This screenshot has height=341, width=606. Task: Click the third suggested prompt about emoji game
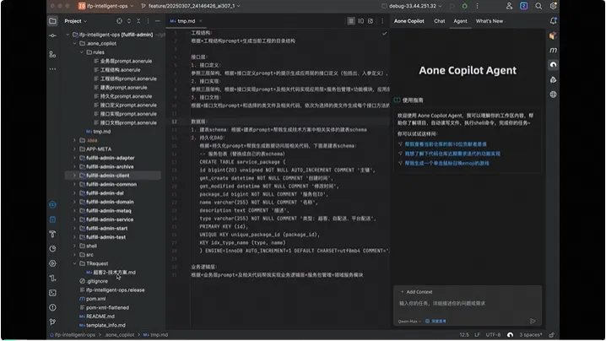[446, 163]
